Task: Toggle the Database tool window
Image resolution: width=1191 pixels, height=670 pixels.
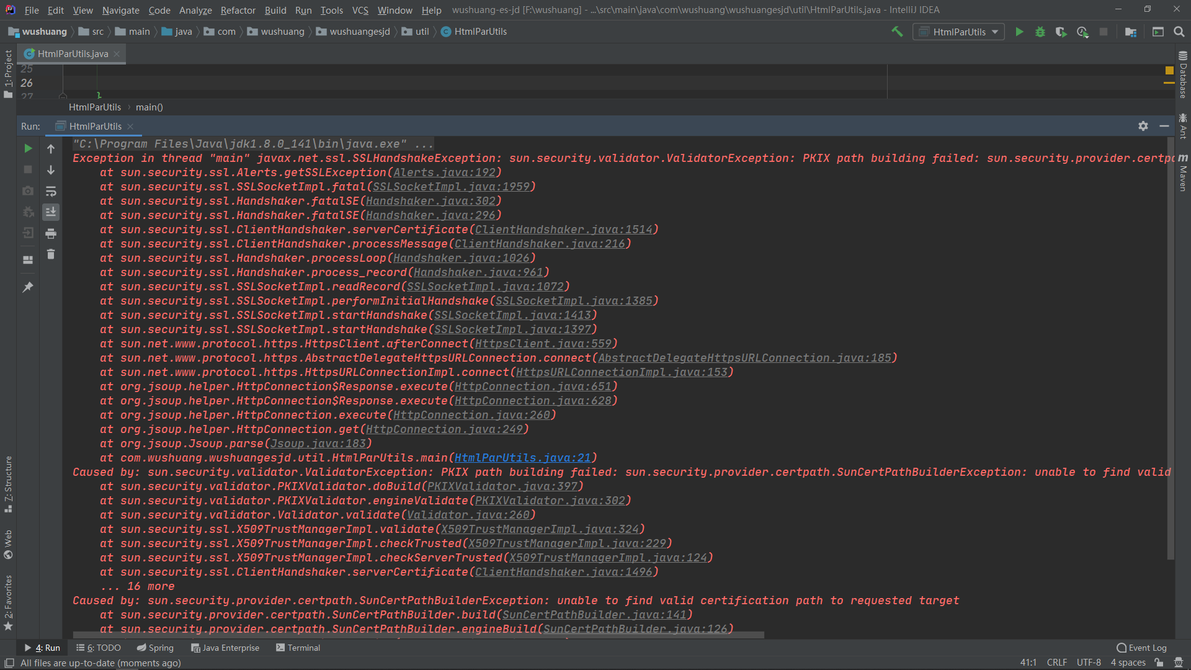Action: 1183,74
